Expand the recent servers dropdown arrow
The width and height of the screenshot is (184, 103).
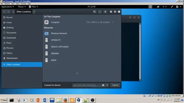(x=107, y=85)
